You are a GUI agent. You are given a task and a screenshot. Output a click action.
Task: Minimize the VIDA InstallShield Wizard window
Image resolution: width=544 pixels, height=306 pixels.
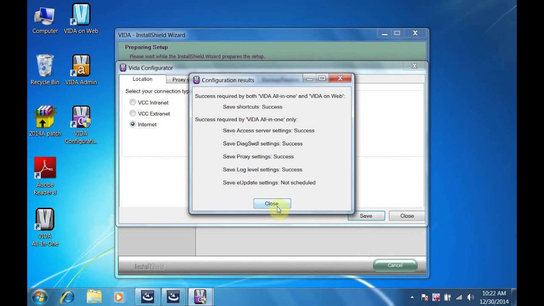tap(384, 33)
